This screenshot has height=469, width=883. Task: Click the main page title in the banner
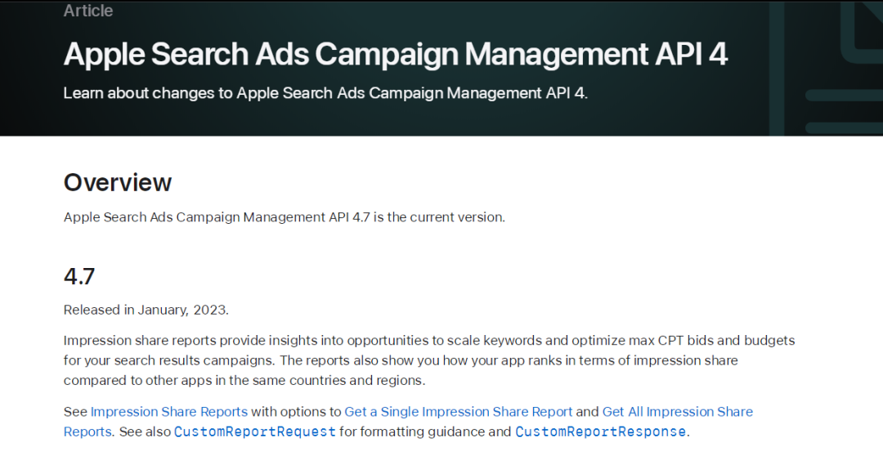click(395, 55)
